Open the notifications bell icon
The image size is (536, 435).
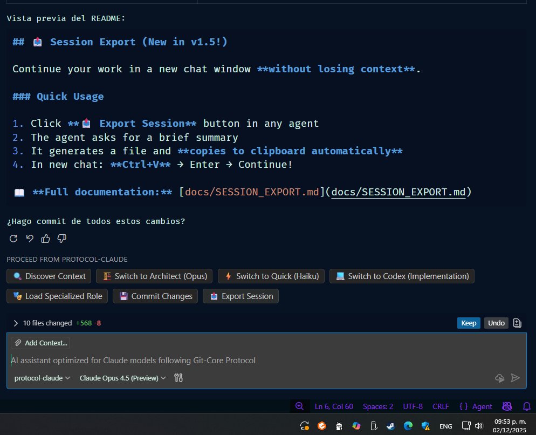pos(527,406)
